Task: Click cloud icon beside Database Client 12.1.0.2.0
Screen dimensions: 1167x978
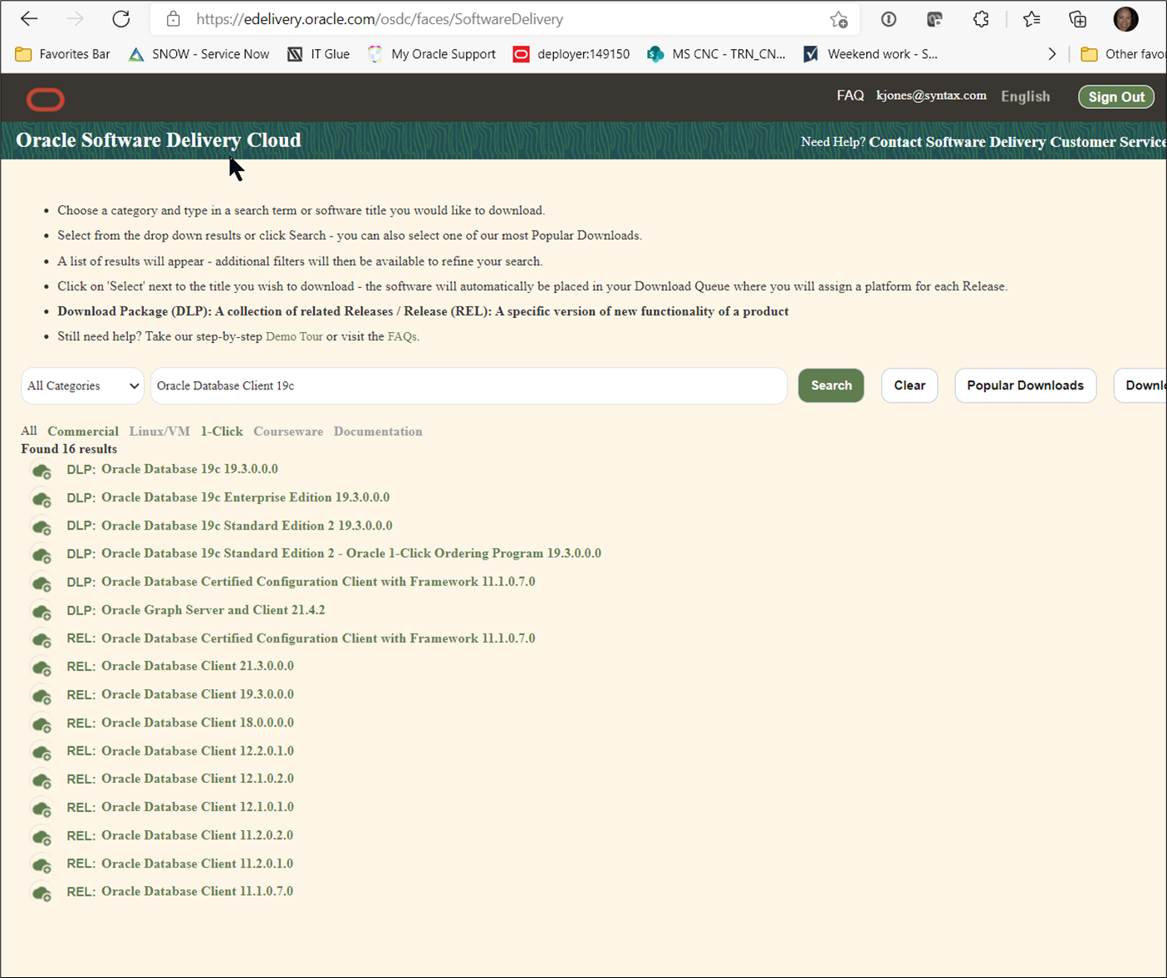Action: pos(42,781)
